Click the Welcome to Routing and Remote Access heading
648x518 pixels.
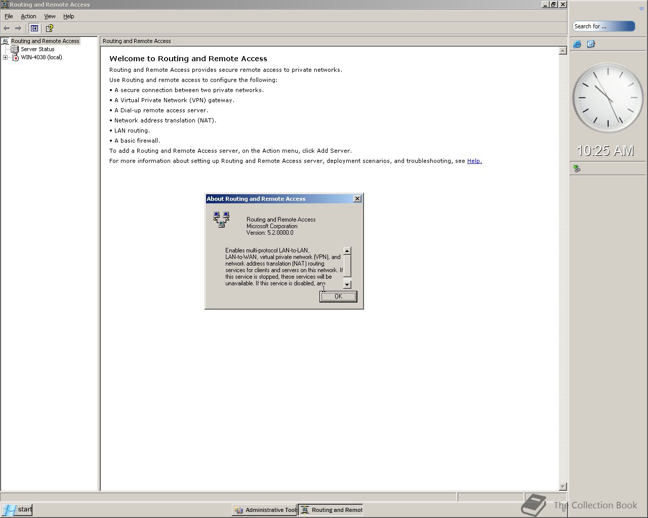(x=188, y=59)
